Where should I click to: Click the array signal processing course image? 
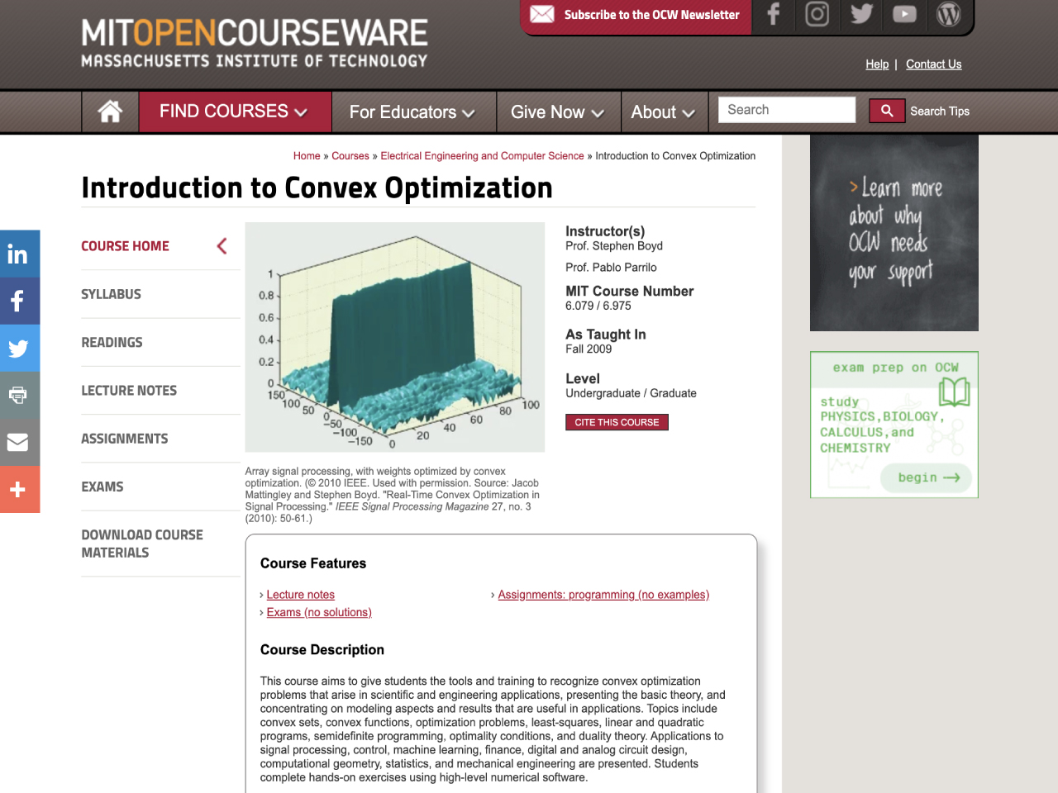click(x=395, y=337)
